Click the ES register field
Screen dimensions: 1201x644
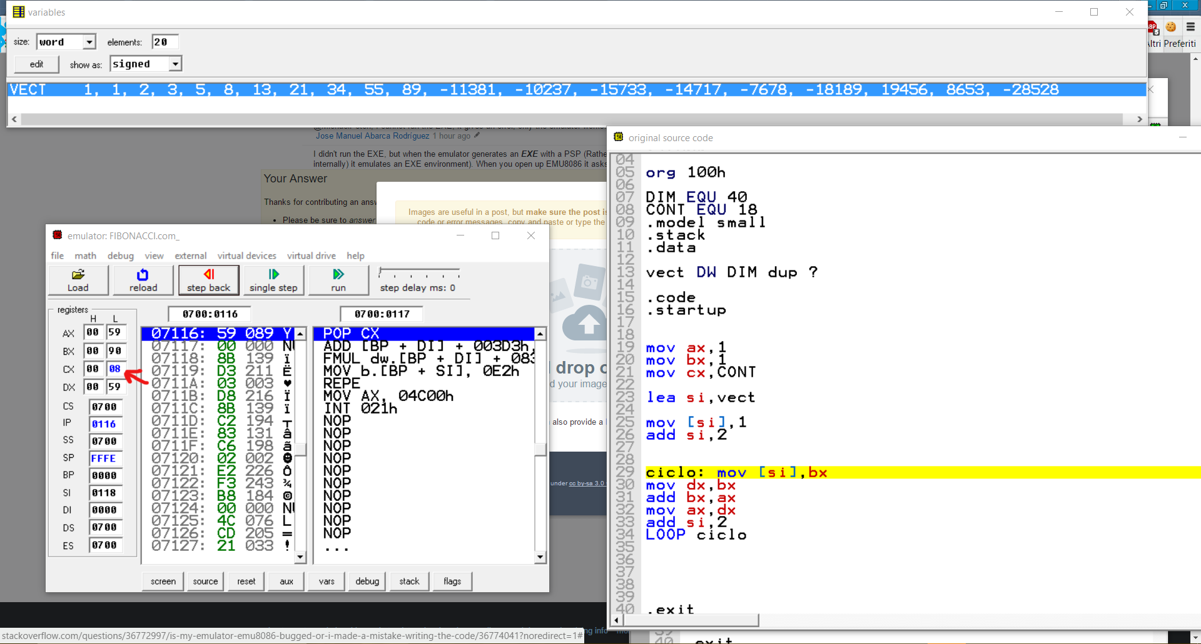pyautogui.click(x=104, y=545)
